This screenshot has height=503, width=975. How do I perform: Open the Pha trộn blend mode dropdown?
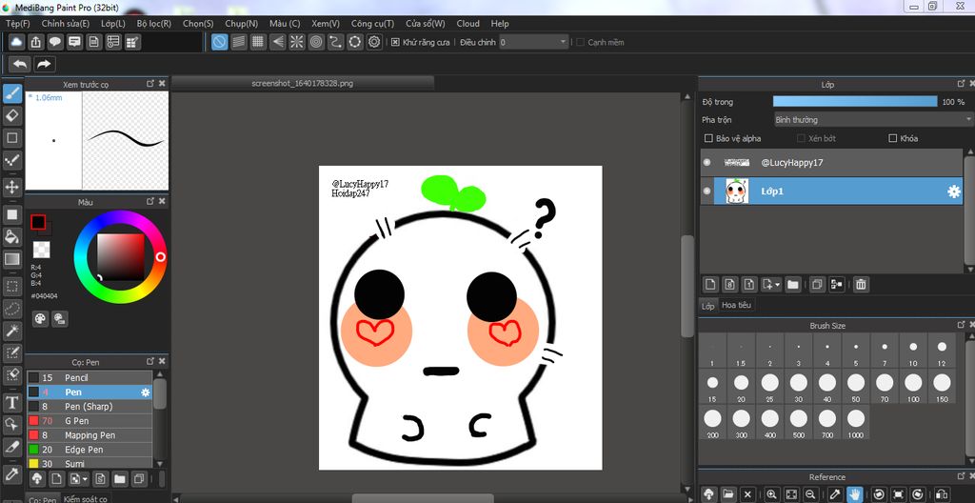(x=874, y=119)
